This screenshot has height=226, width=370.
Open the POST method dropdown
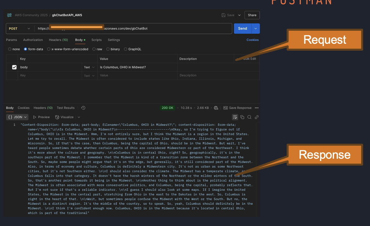[x=20, y=28]
